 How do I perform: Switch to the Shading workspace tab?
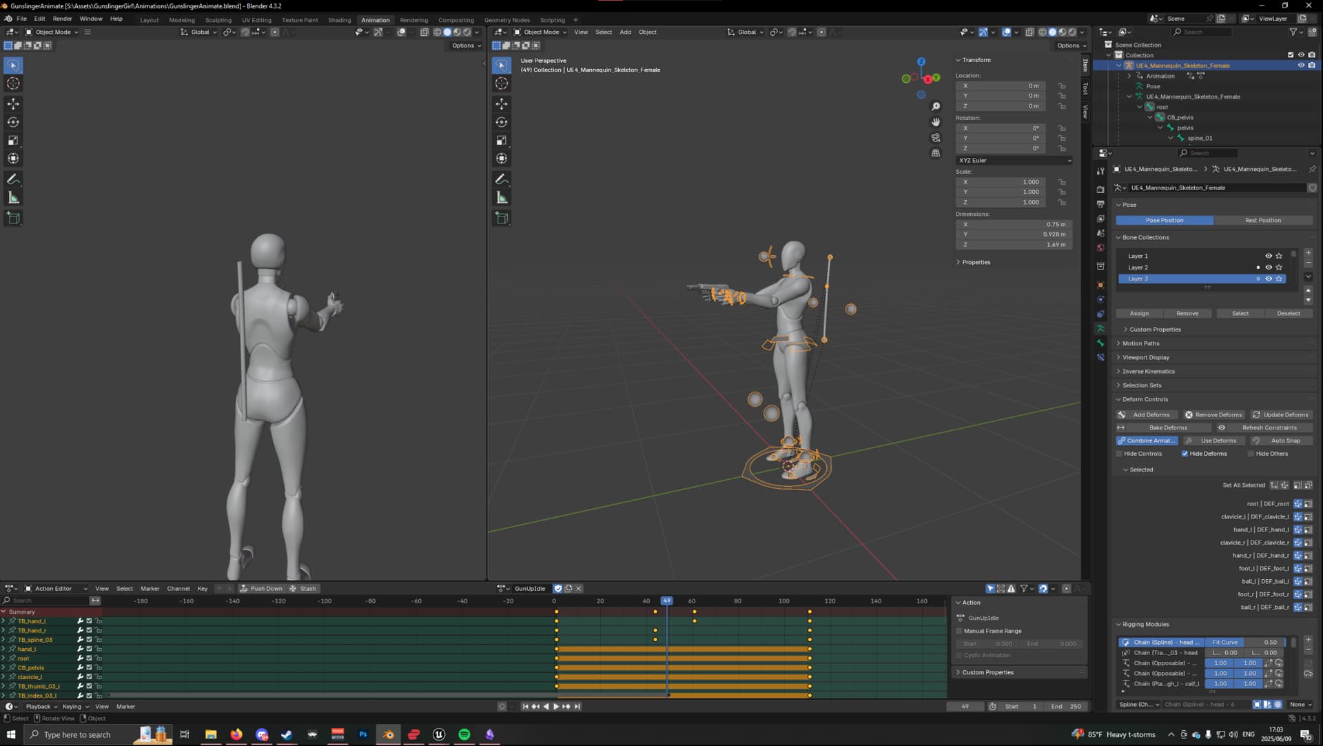339,20
